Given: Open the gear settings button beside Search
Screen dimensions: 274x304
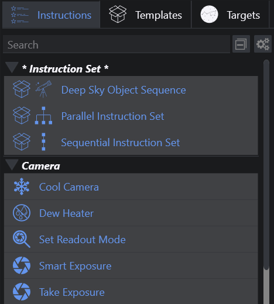Looking at the screenshot, I should (x=263, y=44).
